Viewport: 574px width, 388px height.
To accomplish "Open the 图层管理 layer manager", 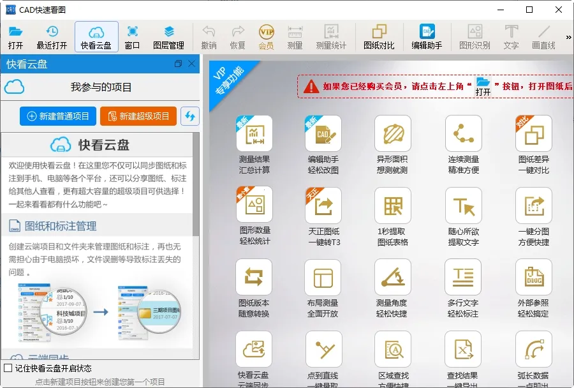I will click(168, 35).
